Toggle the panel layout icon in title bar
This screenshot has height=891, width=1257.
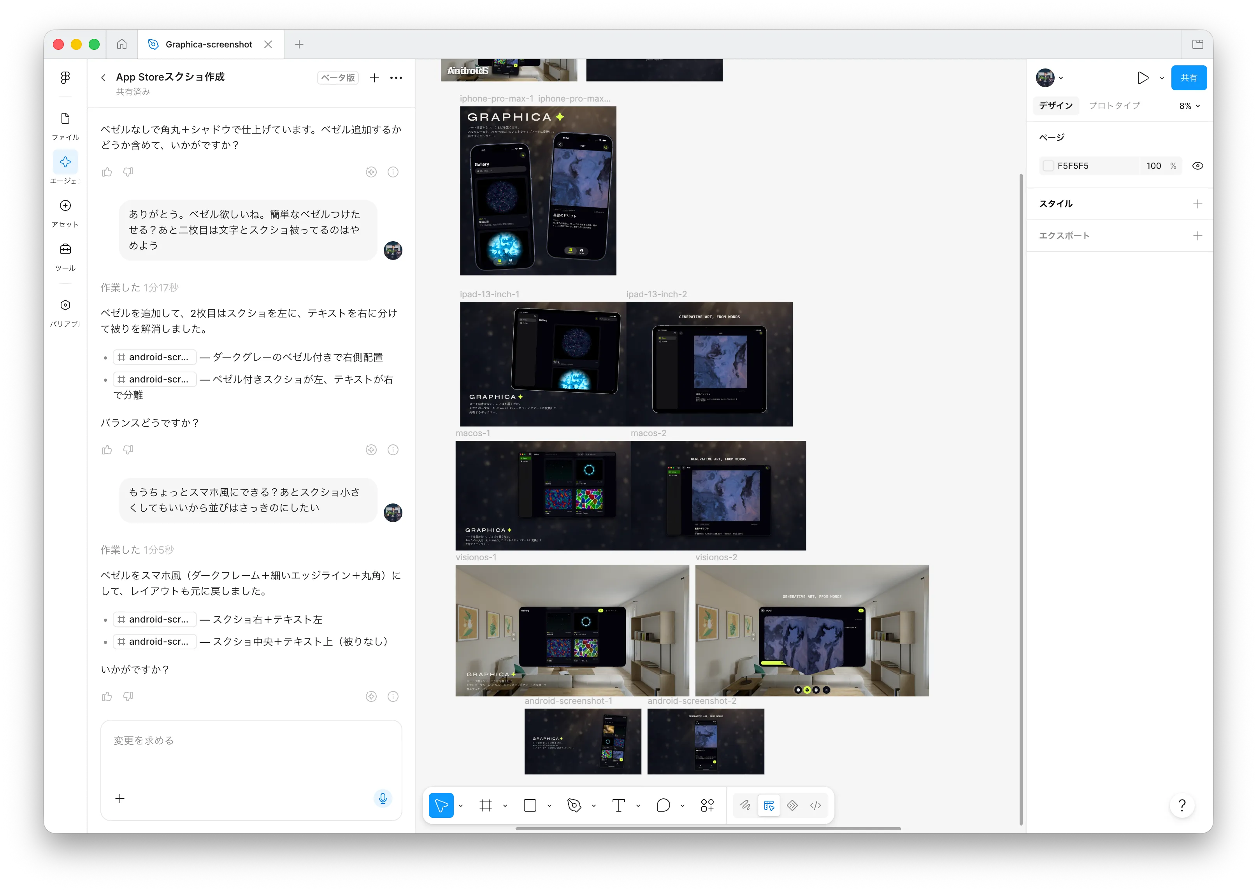(1198, 44)
